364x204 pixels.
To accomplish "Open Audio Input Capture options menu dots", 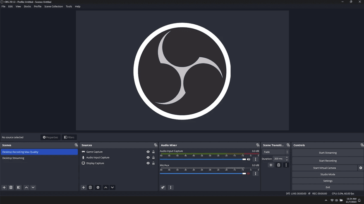I will [x=255, y=159].
